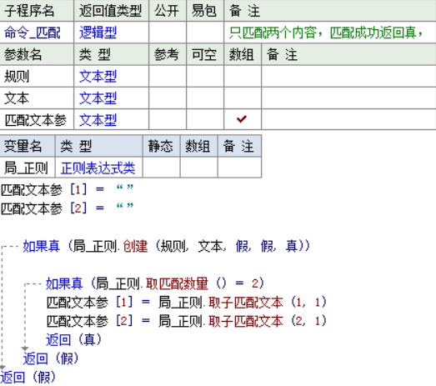
Task: Toggle the 可空 cell for 文本 parameter
Action: (x=205, y=98)
